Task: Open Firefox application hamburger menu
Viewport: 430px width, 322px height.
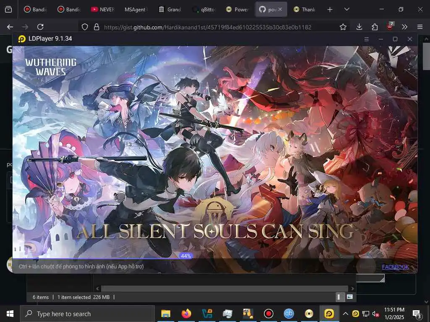Action: click(x=420, y=27)
